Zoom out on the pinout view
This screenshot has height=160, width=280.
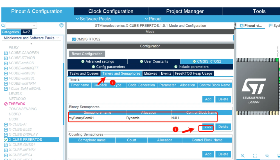click(267, 156)
